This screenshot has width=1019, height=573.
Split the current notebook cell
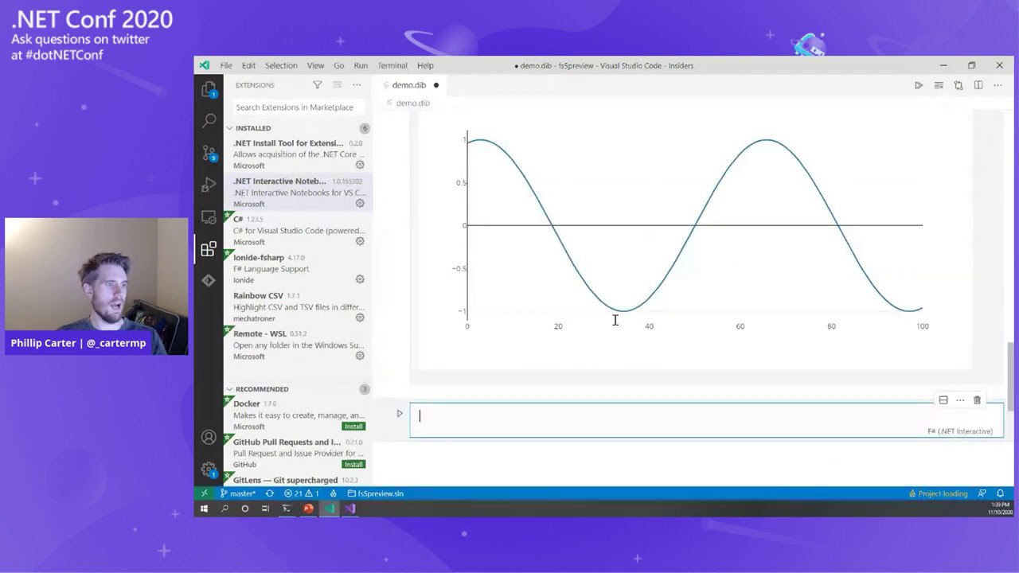coord(943,400)
